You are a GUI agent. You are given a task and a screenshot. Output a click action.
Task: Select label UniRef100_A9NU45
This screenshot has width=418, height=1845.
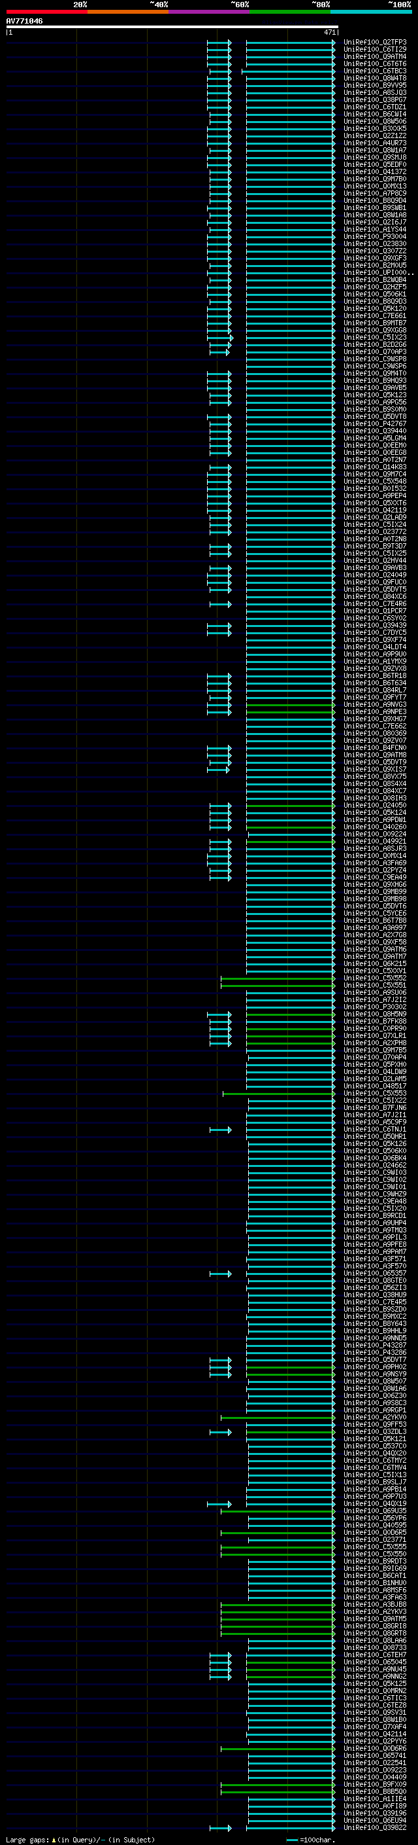pyautogui.click(x=374, y=1669)
